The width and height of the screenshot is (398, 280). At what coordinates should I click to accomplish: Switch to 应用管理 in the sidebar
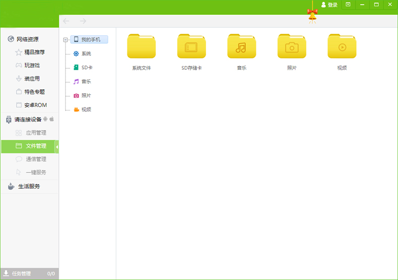click(36, 133)
